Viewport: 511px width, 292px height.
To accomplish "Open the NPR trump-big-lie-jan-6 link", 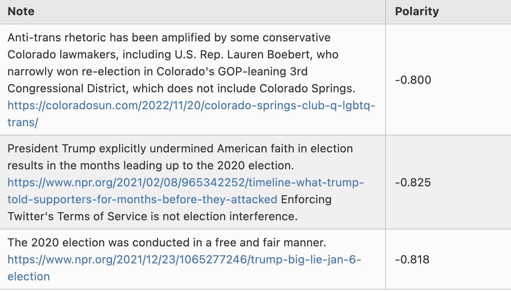I will [x=184, y=259].
